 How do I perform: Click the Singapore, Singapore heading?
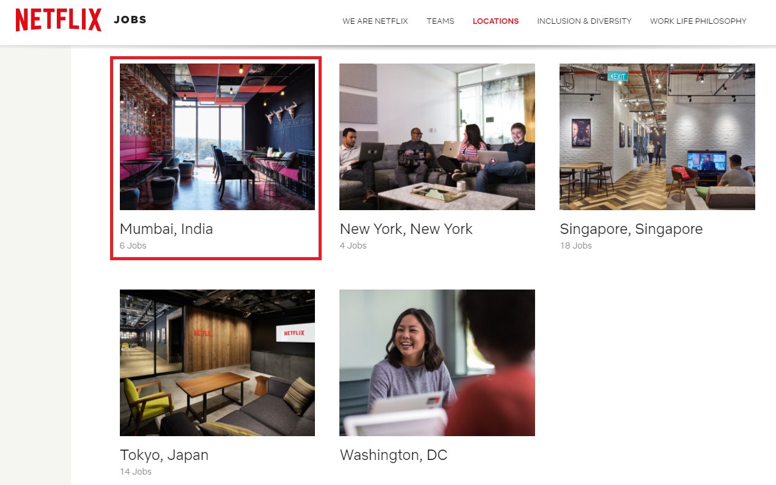pos(631,229)
